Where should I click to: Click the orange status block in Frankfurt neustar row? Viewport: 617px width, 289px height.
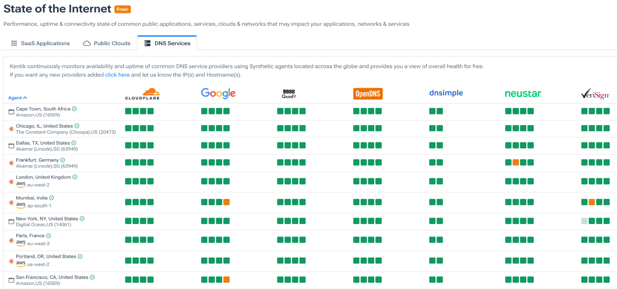[x=516, y=162]
